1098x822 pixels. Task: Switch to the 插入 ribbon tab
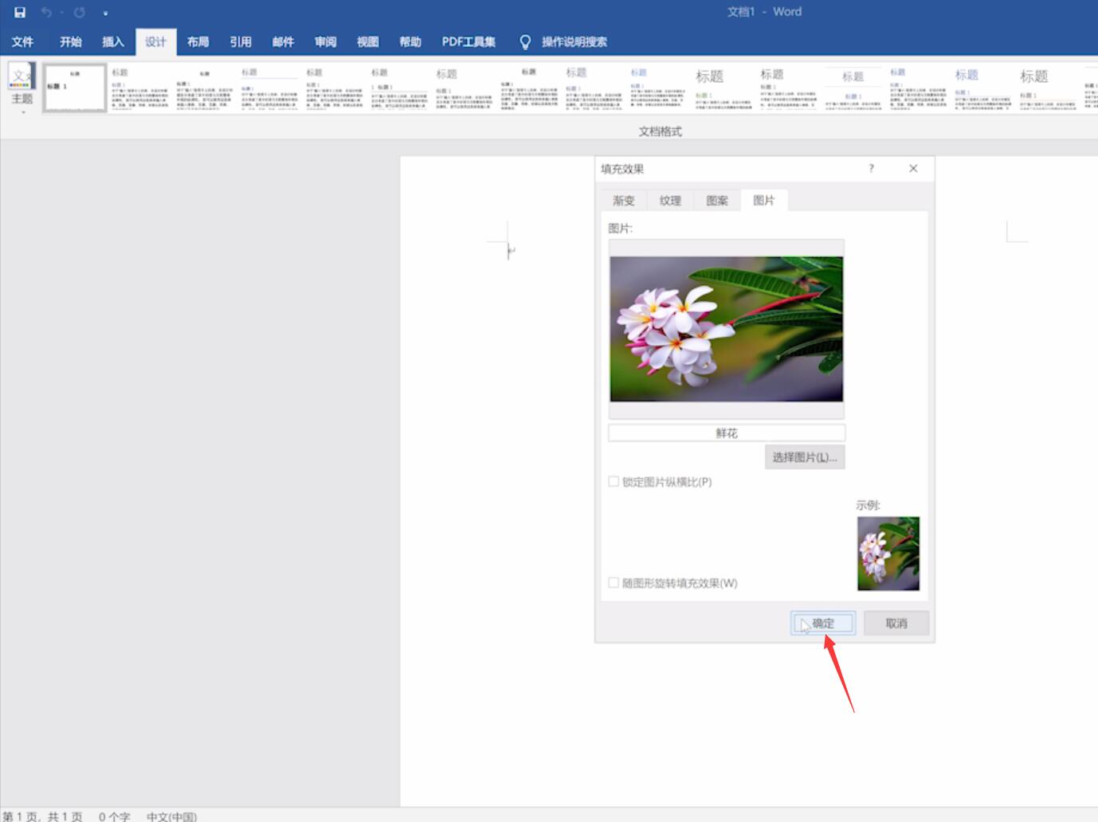[x=113, y=41]
